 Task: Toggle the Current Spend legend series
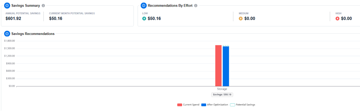tap(188, 105)
